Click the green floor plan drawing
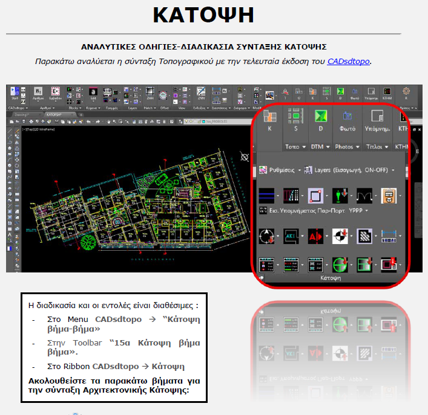The width and height of the screenshot is (428, 415). (x=139, y=203)
